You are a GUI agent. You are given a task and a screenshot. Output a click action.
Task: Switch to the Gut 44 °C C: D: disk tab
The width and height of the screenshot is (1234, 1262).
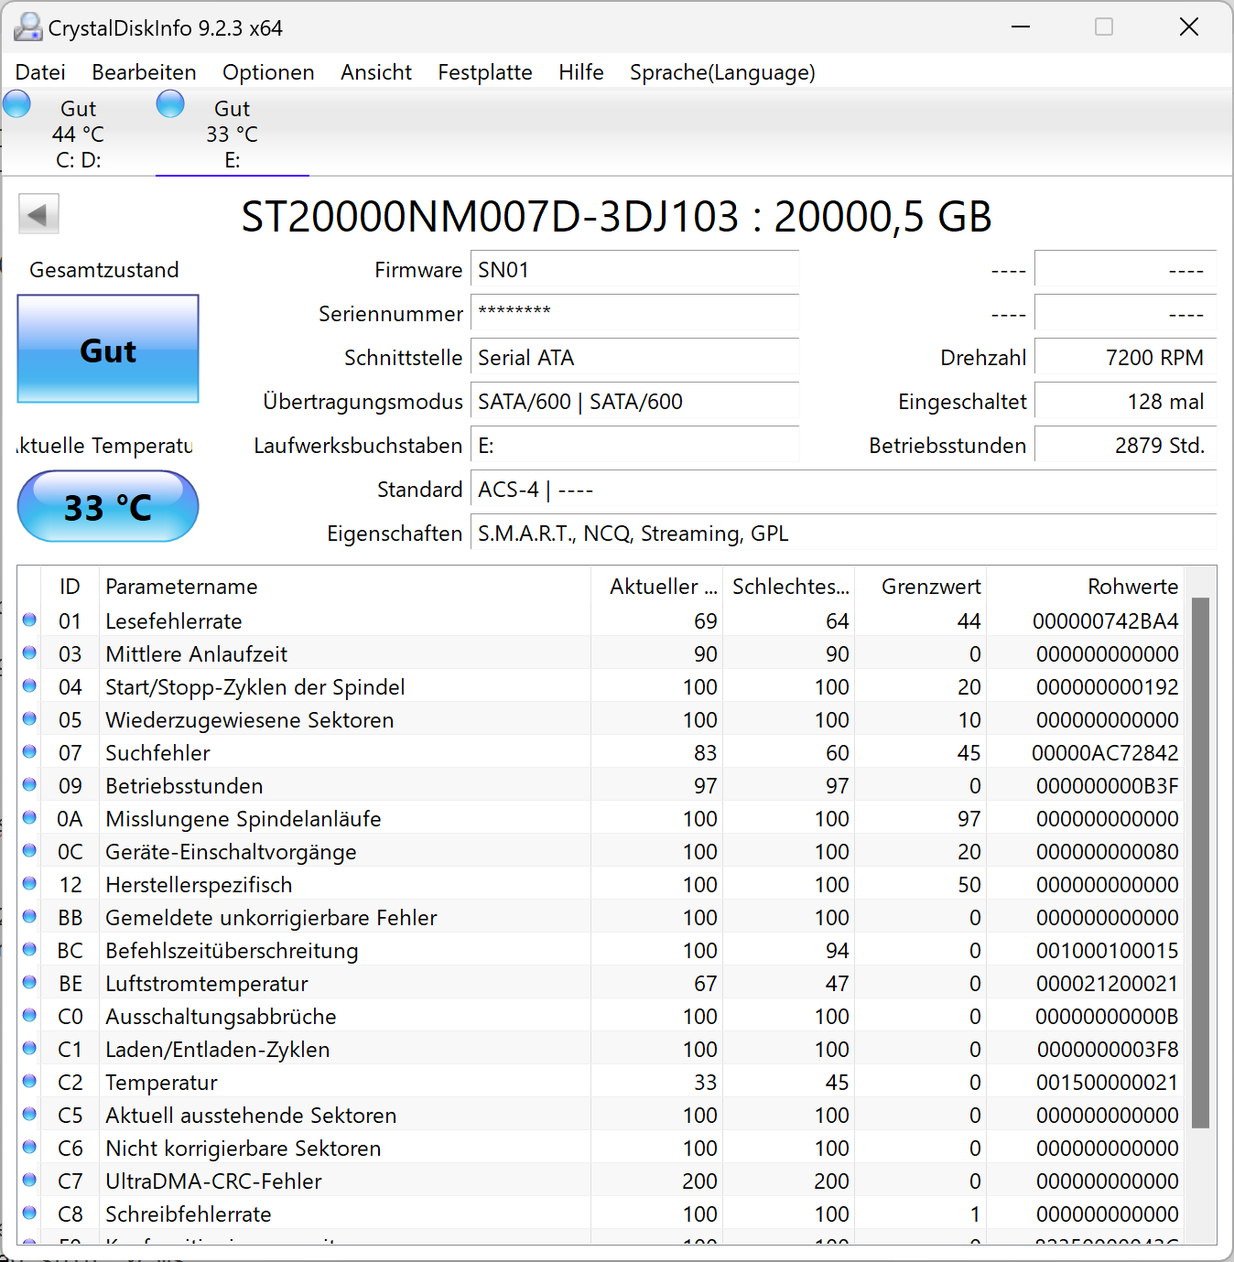click(79, 133)
